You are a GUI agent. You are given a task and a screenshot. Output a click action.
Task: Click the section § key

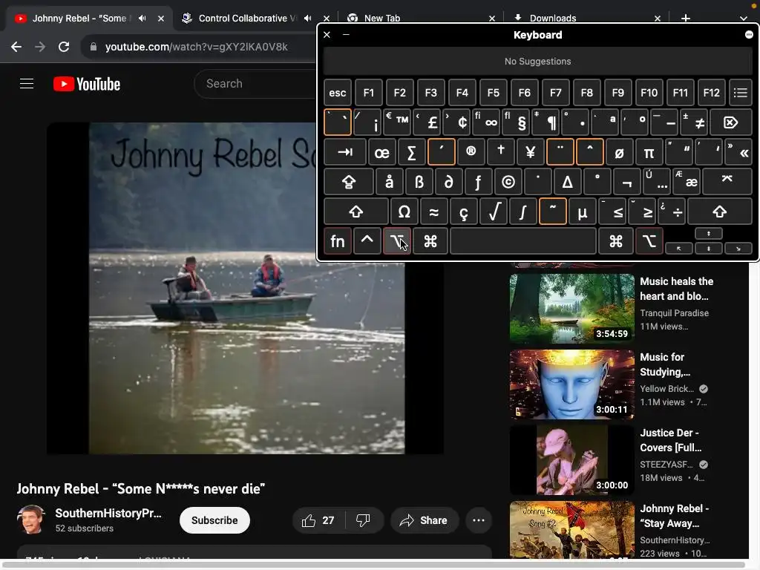click(x=516, y=122)
